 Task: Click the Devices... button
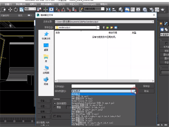tap(44, 101)
